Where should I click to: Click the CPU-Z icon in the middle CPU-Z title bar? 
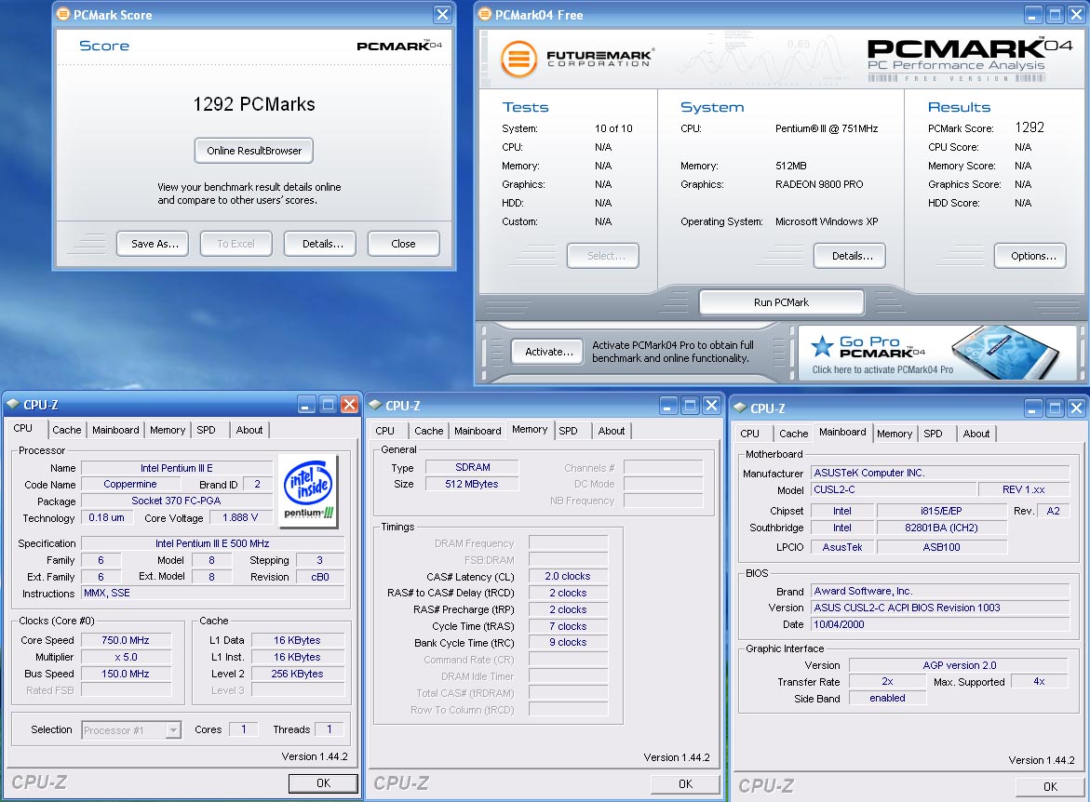(x=375, y=405)
